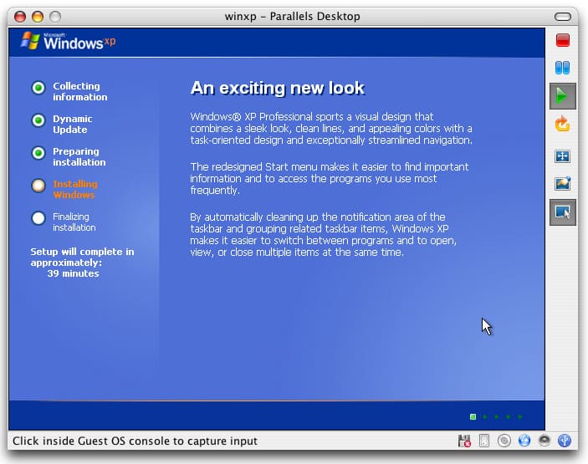Select the Installing Windows step indicator
The width and height of the screenshot is (588, 464).
pyautogui.click(x=38, y=186)
